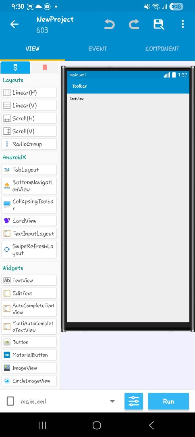
Task: Switch to the COMPONENT tab
Action: (162, 49)
